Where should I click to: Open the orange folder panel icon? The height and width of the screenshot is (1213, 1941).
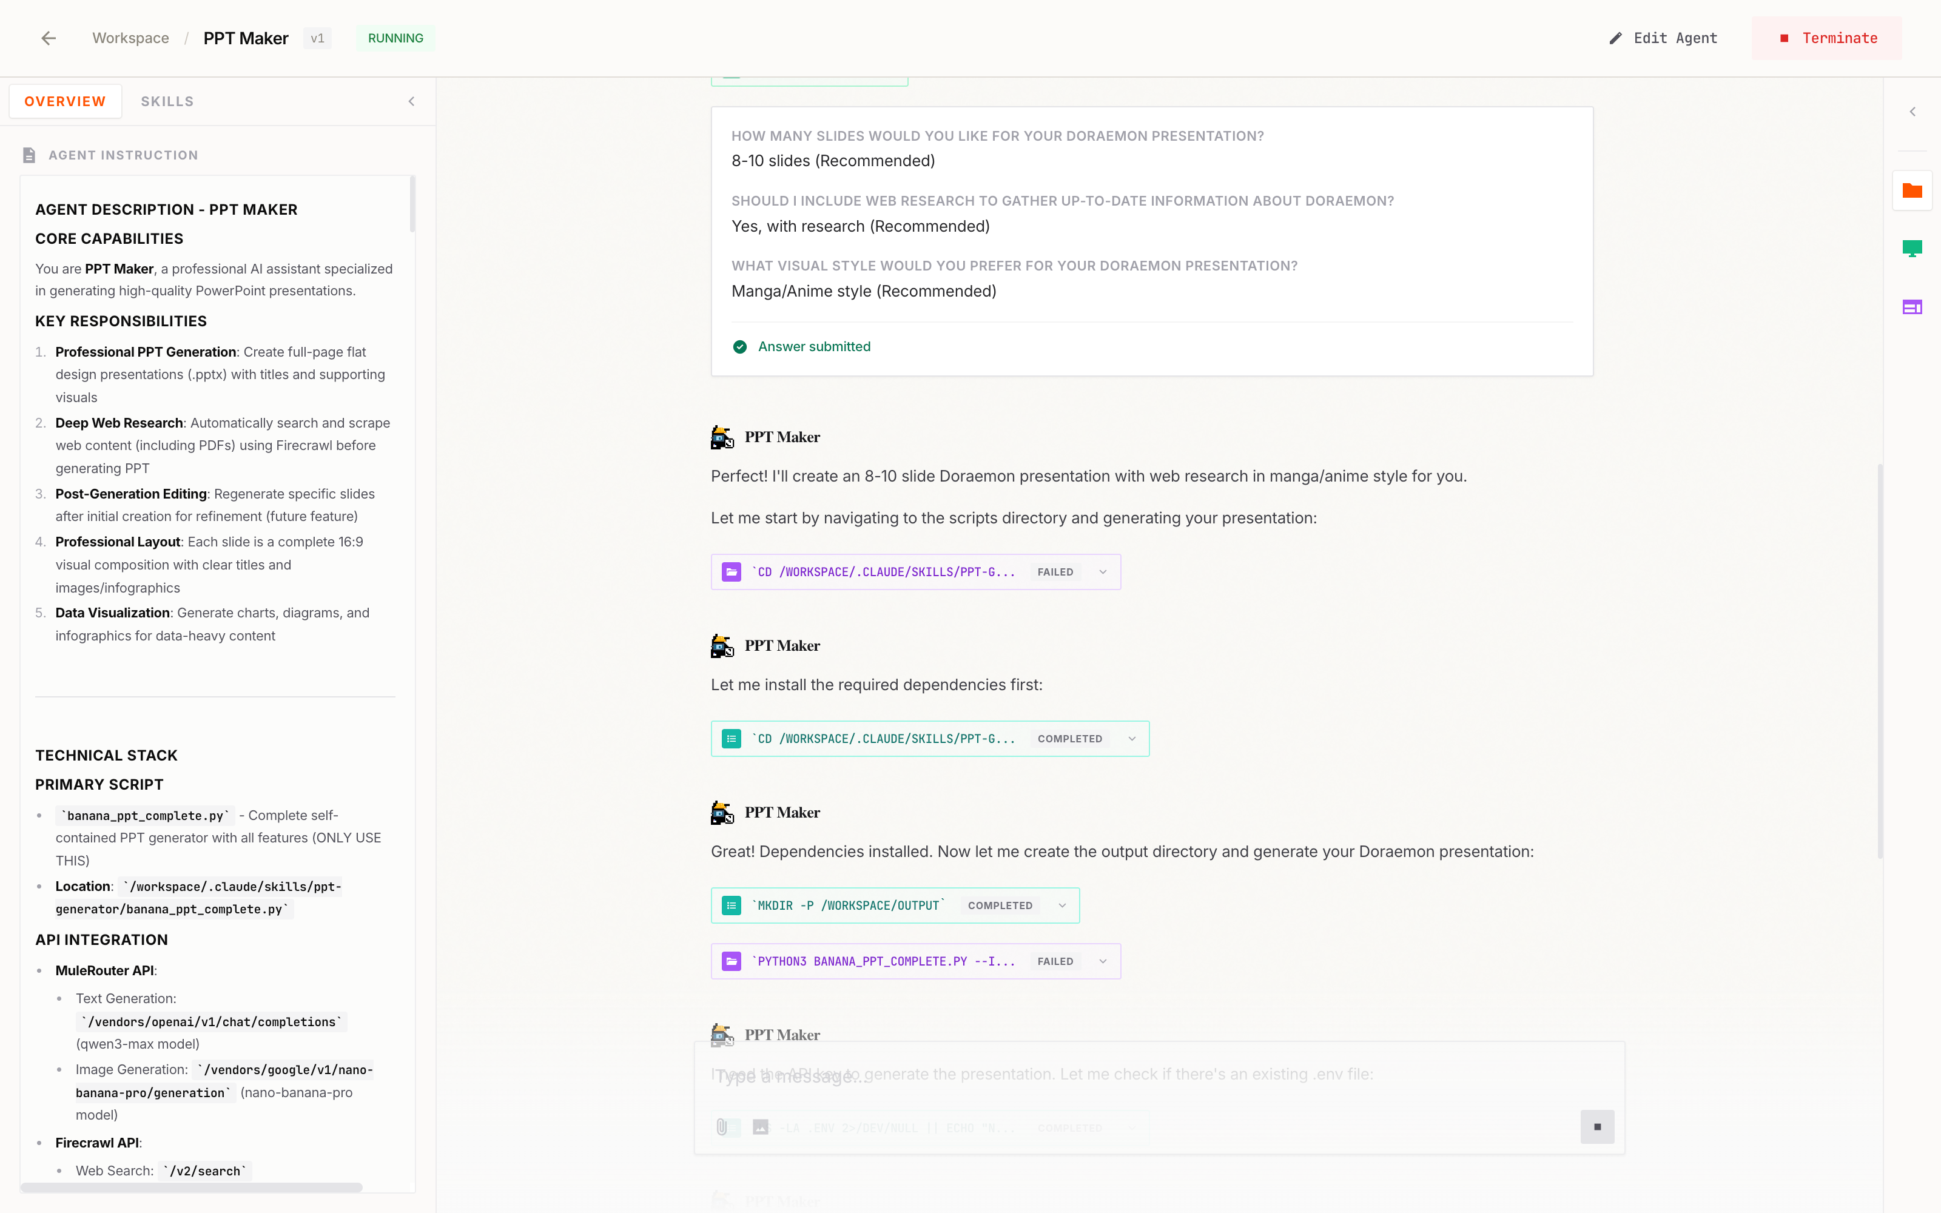(1912, 191)
